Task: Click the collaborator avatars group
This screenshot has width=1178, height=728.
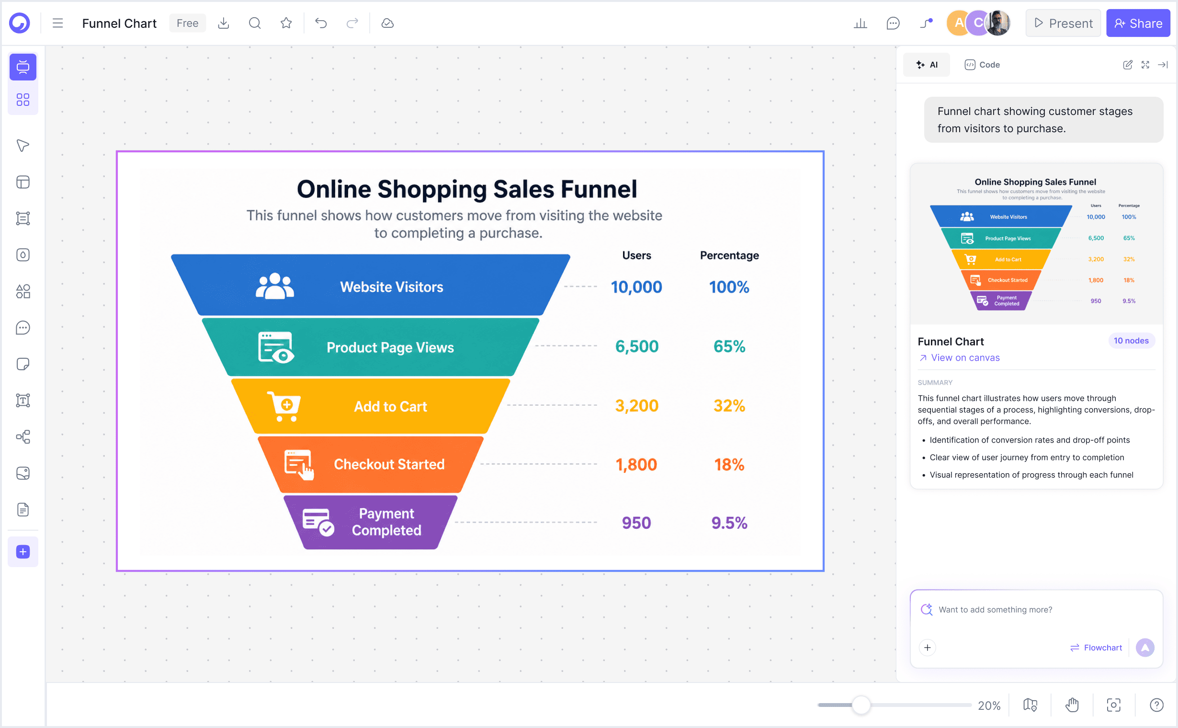Action: tap(978, 23)
